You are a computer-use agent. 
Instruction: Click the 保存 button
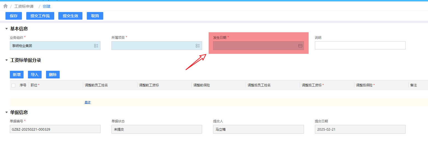coord(14,16)
